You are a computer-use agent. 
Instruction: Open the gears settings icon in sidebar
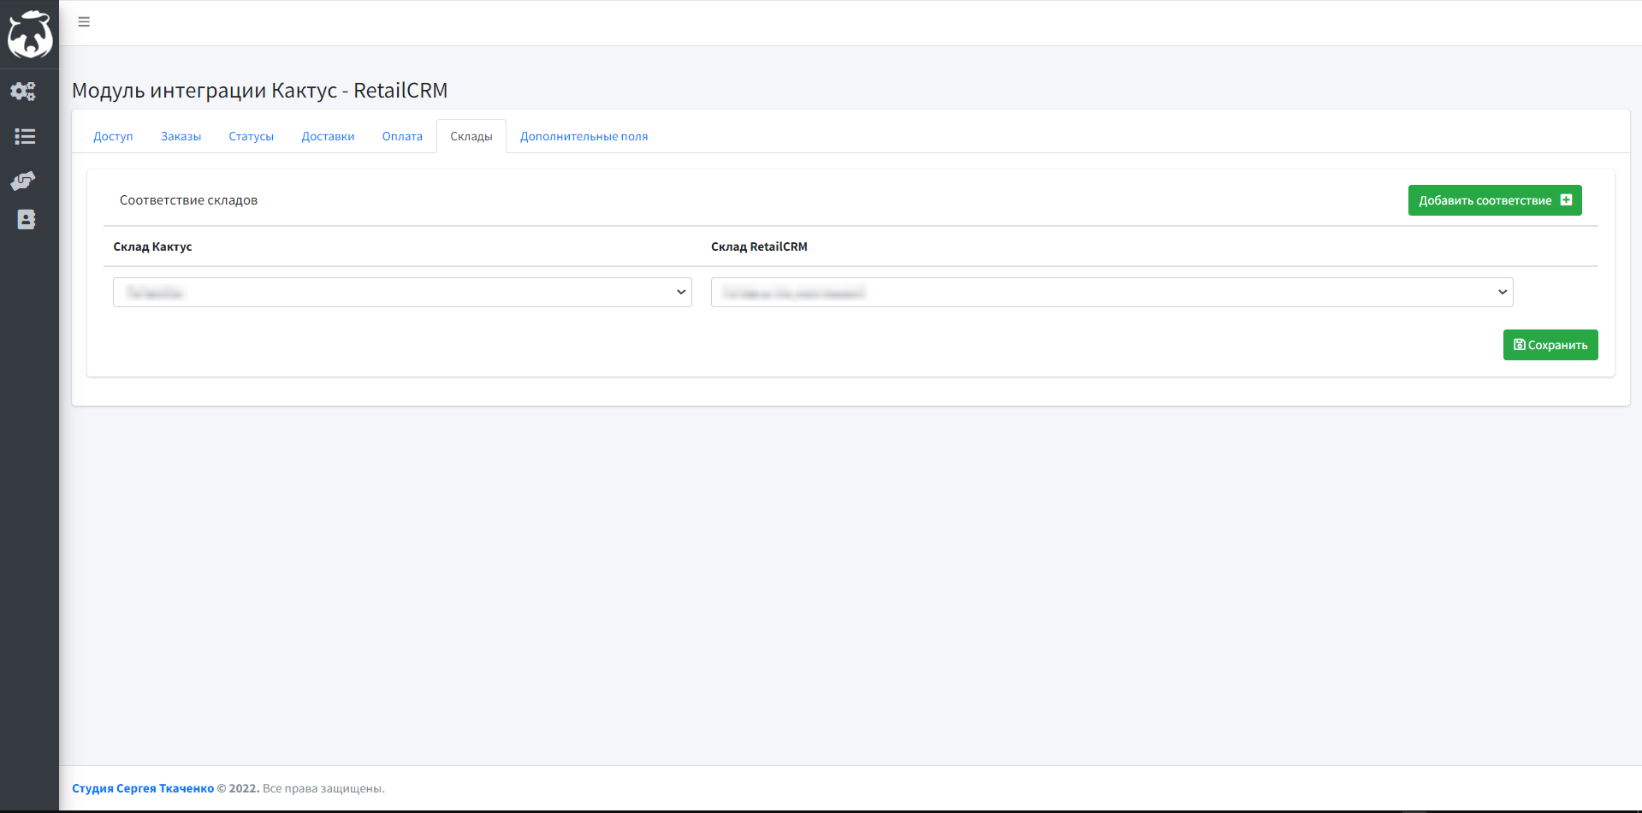[x=23, y=91]
